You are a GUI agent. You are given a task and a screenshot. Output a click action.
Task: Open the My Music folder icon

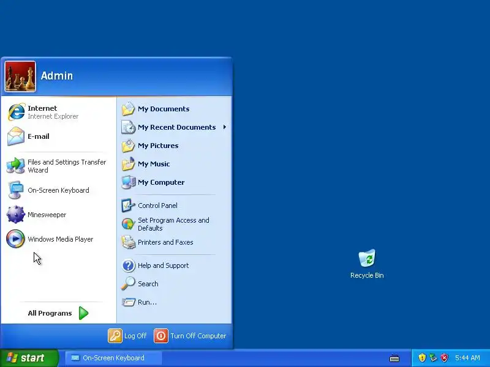pos(128,164)
